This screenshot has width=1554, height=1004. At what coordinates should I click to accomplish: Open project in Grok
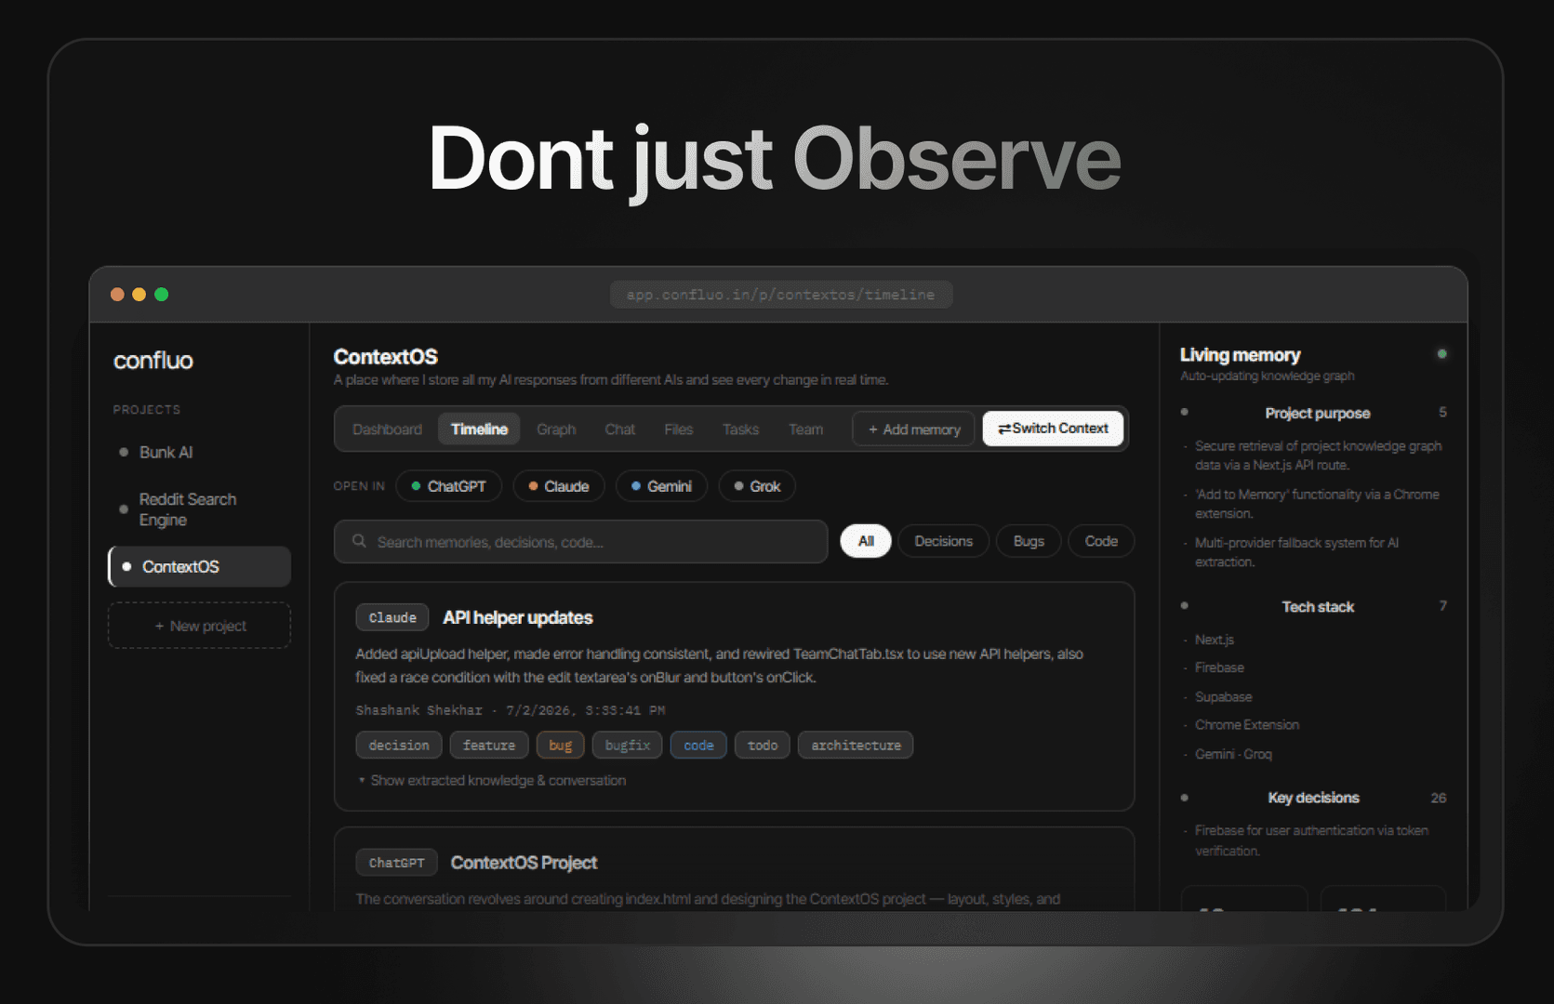(x=757, y=486)
